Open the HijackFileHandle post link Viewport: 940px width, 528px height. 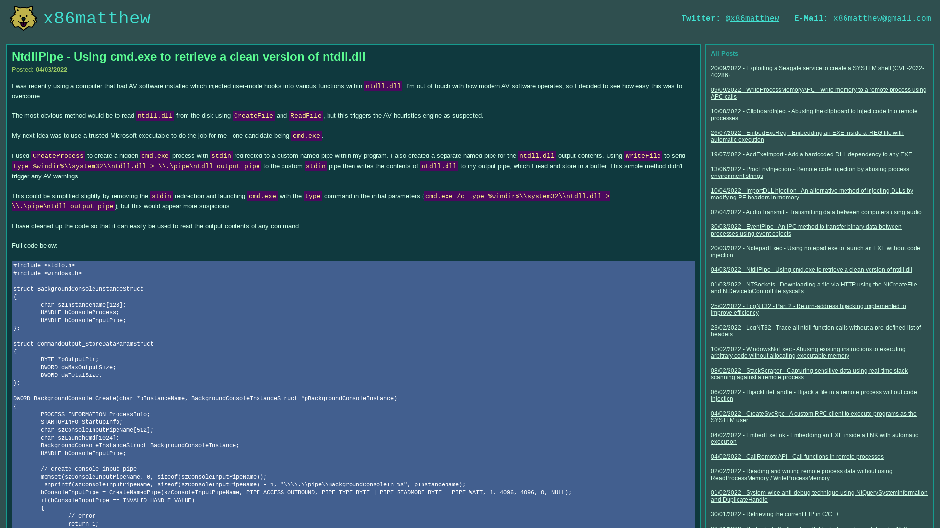(814, 396)
